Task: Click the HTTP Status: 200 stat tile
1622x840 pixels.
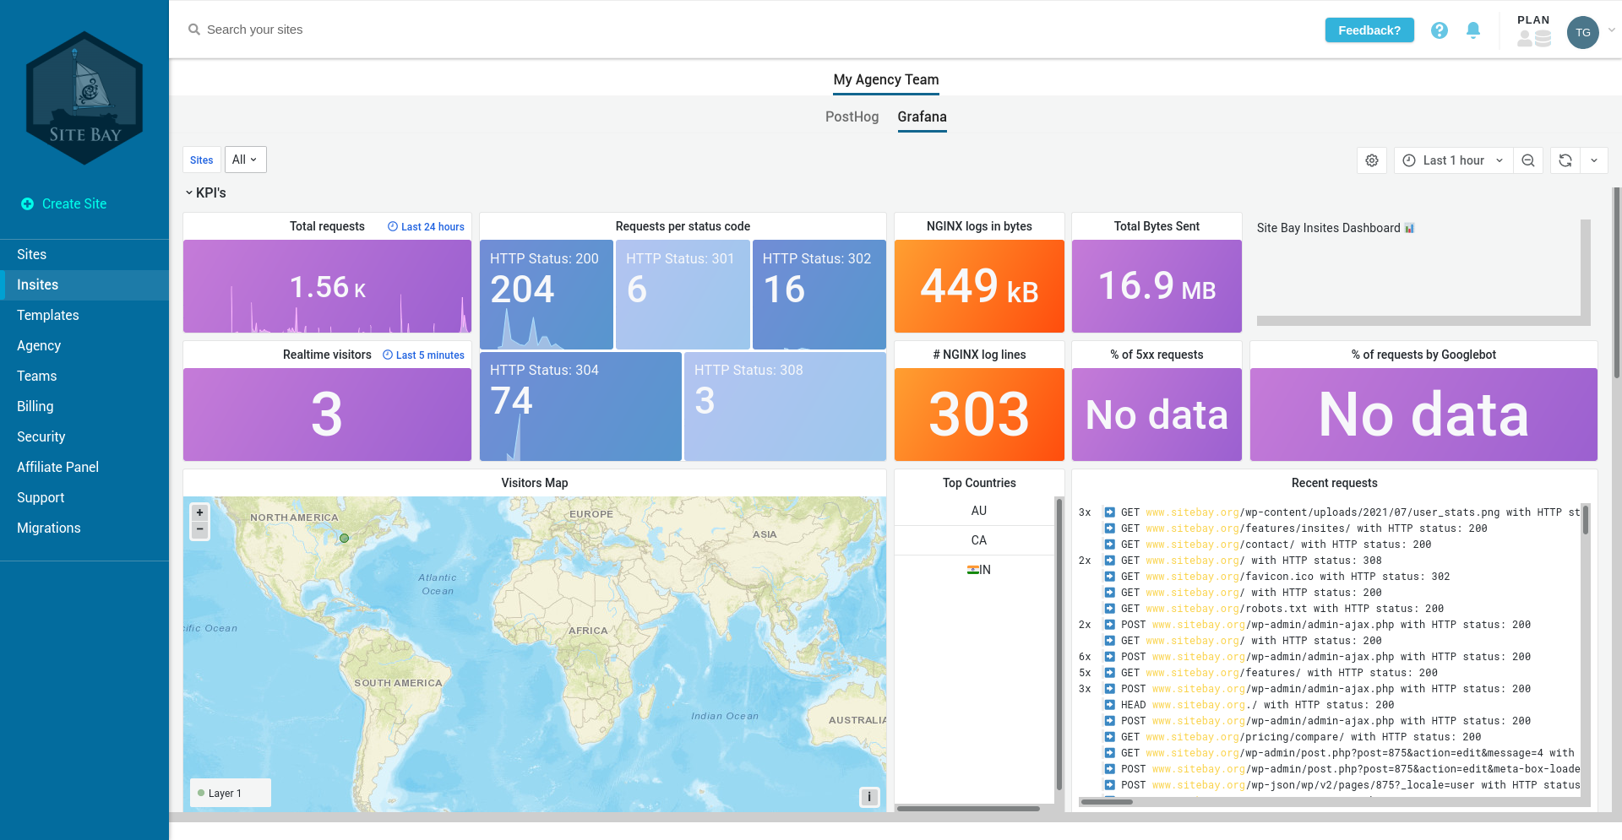Action: click(546, 295)
